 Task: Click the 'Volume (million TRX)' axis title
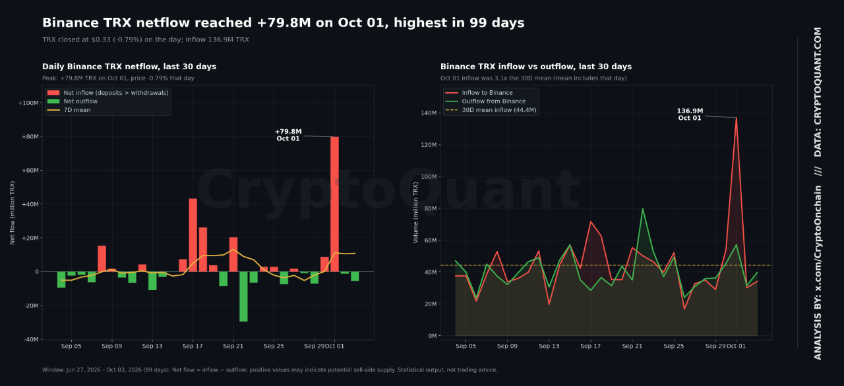click(415, 213)
